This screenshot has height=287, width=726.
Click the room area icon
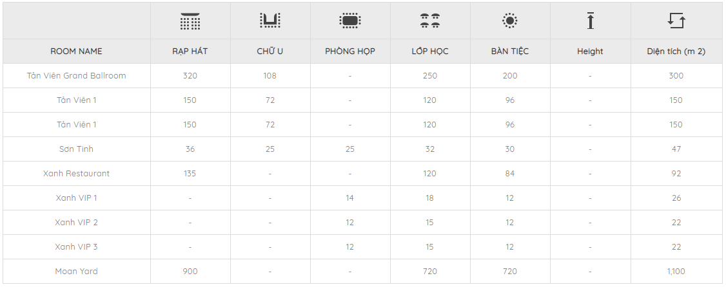pyautogui.click(x=676, y=21)
